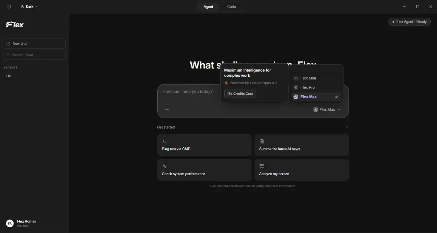Viewport: 437px width, 233px height.
Task: Click the terminal prompt icon
Action: [x=164, y=141]
